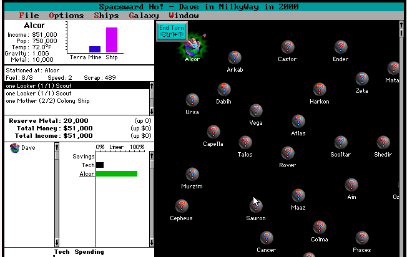Click the green Alcor spending bar
The width and height of the screenshot is (407, 257).
click(116, 174)
